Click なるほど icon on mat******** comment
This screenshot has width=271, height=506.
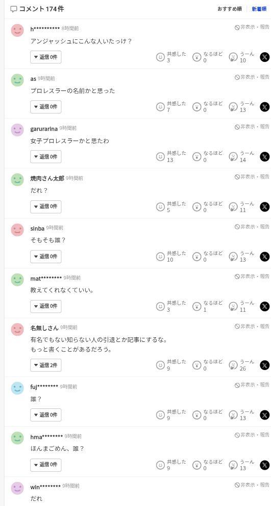[196, 306]
